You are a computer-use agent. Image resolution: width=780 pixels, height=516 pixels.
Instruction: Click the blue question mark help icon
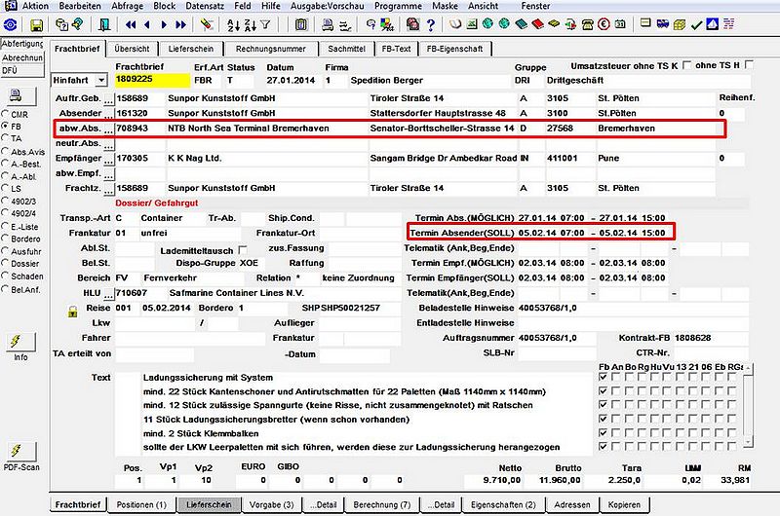coord(431,24)
